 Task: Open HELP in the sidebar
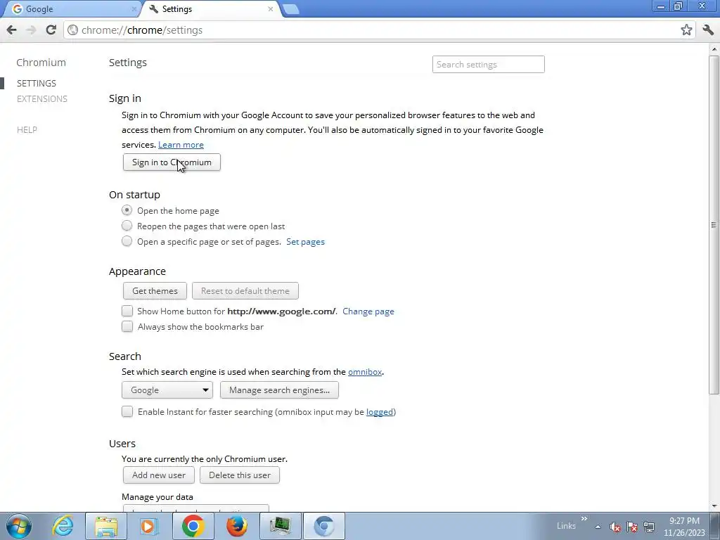pyautogui.click(x=27, y=130)
